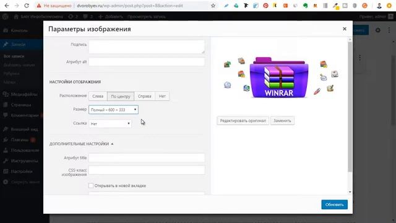Click the WinRAR image preview
Viewport: 396px width, 223px height.
(279, 77)
